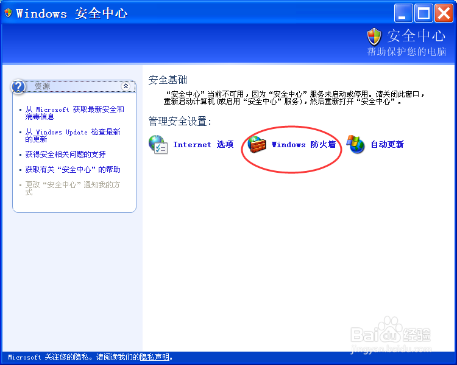Viewport: 457px width, 365px height.
Task: Click the 安全基础 heading
Action: (168, 80)
